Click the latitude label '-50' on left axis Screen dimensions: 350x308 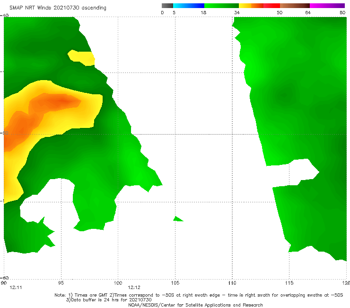4,133
